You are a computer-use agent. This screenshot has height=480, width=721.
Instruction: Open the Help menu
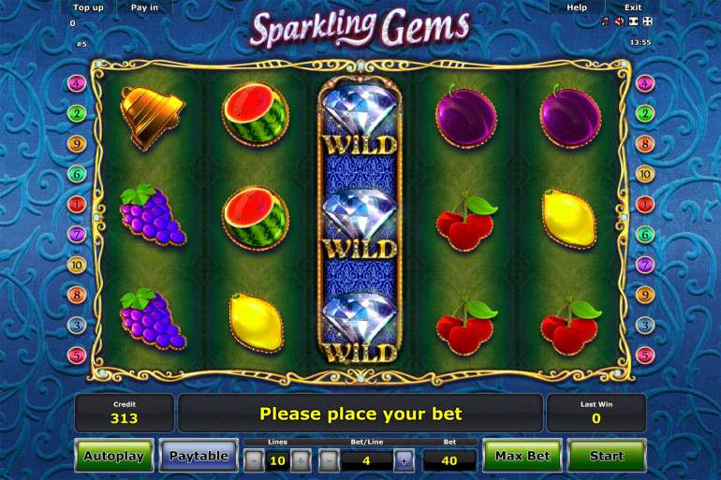coord(577,7)
